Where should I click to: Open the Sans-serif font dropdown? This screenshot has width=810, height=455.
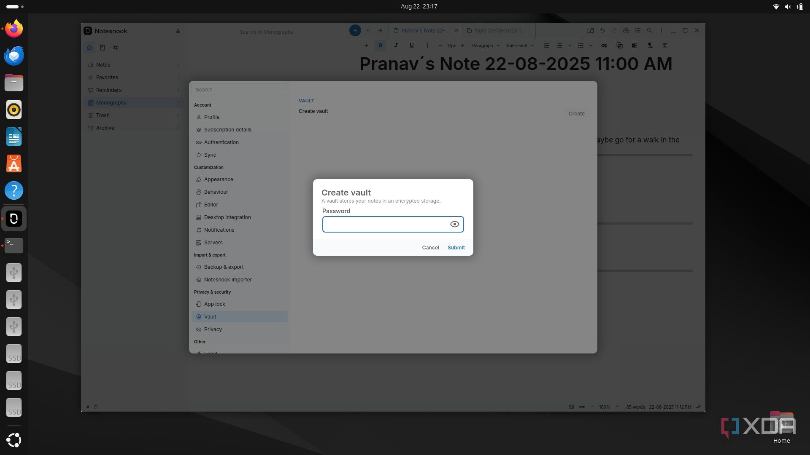[520, 45]
